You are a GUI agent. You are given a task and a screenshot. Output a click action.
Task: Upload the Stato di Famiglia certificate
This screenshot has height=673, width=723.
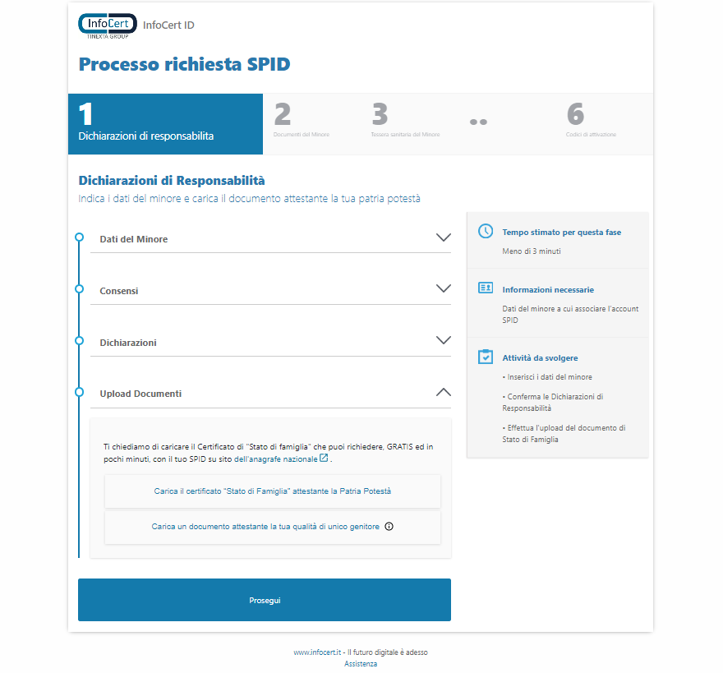pos(273,491)
